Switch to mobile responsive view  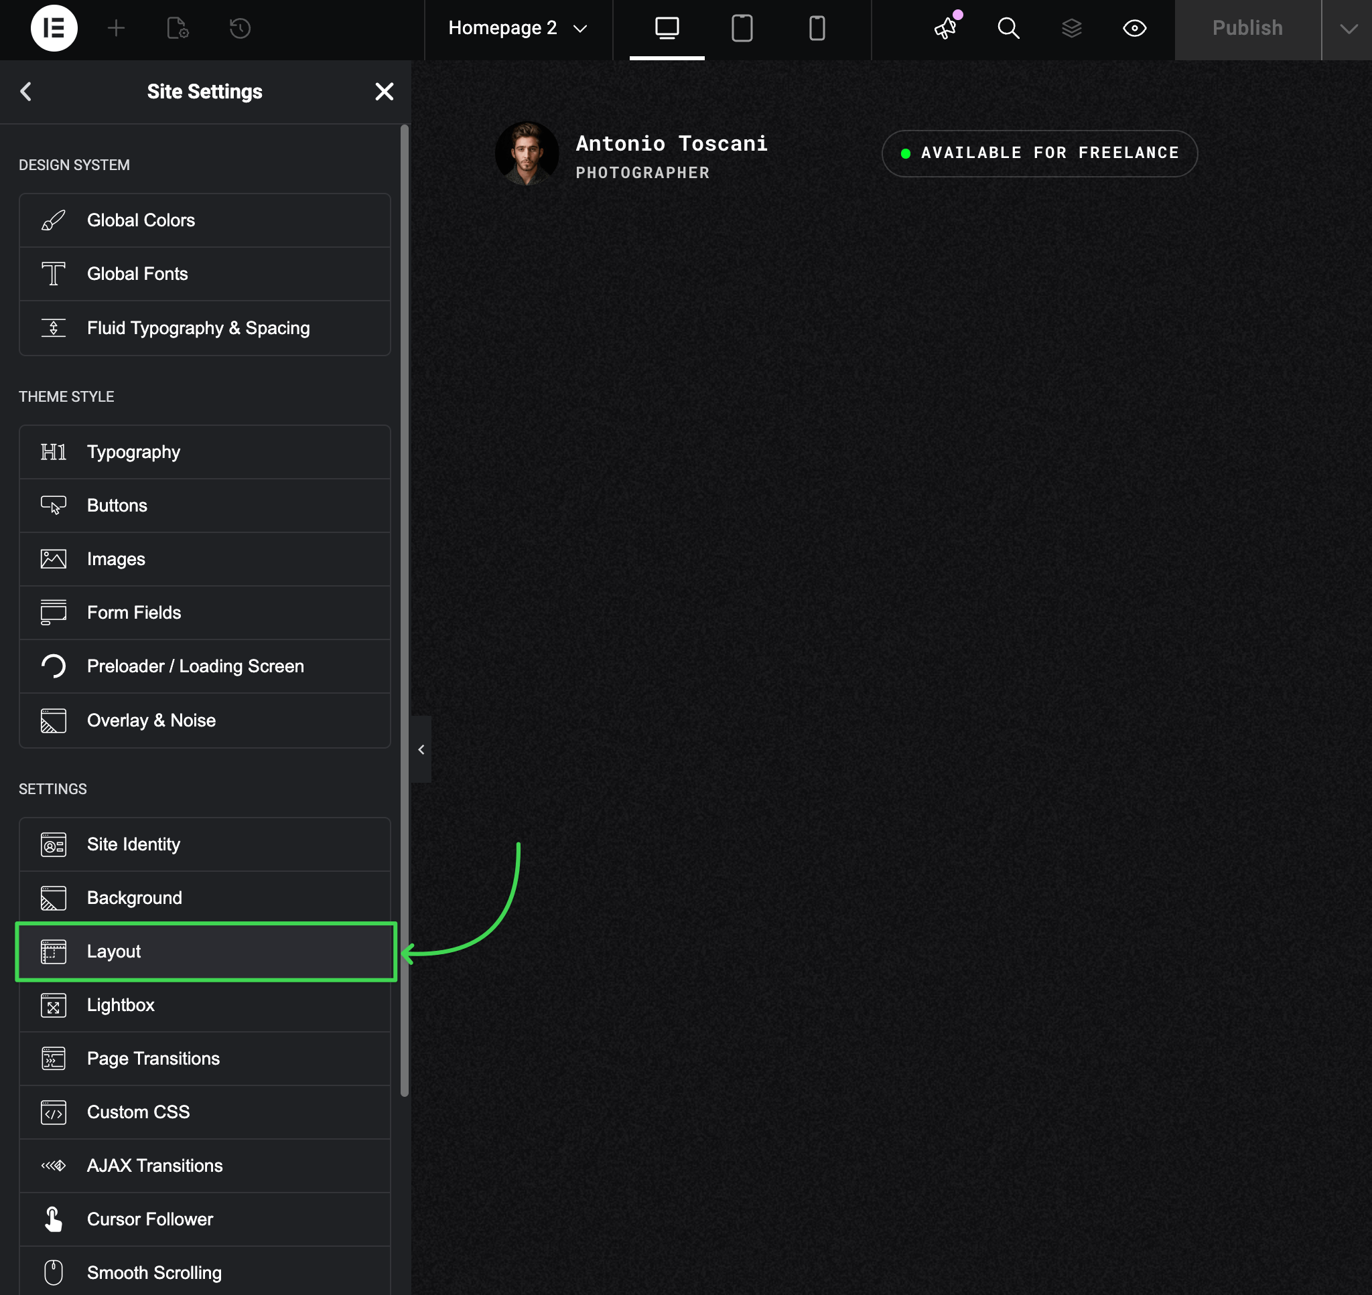pos(817,28)
